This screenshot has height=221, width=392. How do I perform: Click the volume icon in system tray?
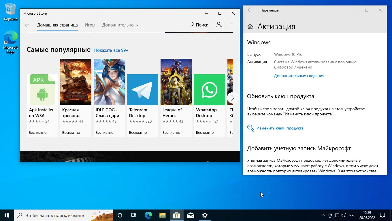(x=344, y=215)
